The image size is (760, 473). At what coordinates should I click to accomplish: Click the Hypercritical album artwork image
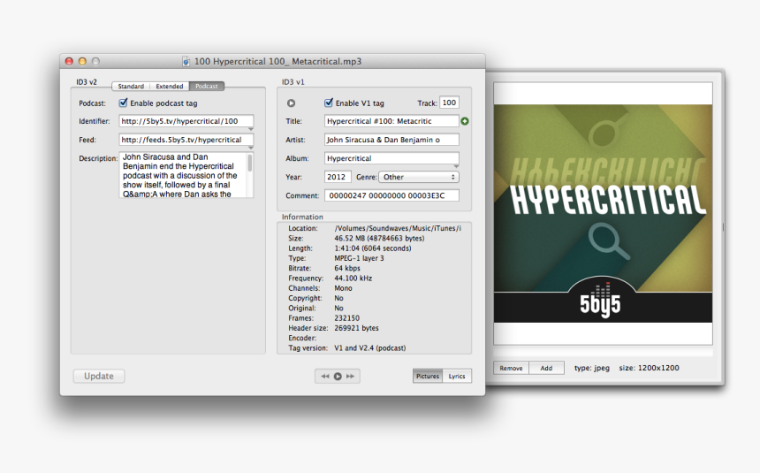click(603, 213)
